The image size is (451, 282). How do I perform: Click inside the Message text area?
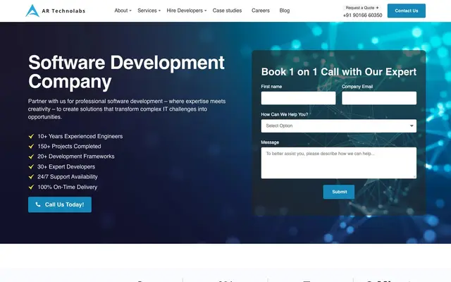click(x=338, y=163)
